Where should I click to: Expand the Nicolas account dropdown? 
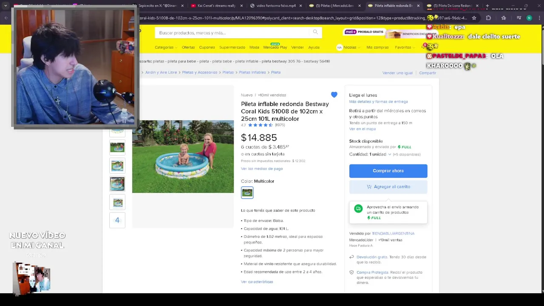tap(352, 47)
